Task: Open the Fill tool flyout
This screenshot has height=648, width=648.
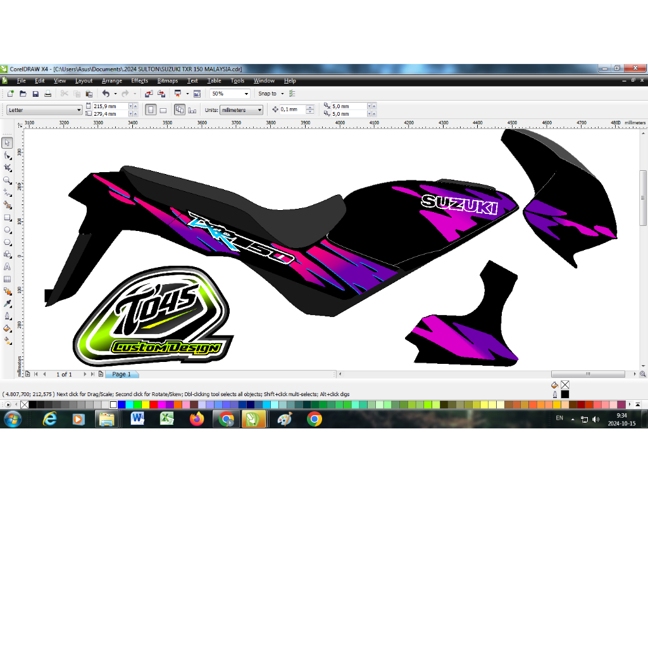Action: tap(8, 329)
